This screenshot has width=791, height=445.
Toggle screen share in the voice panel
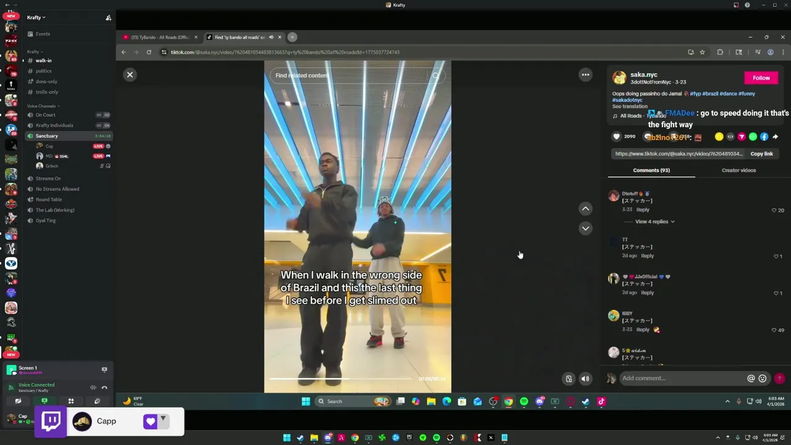coord(44,401)
